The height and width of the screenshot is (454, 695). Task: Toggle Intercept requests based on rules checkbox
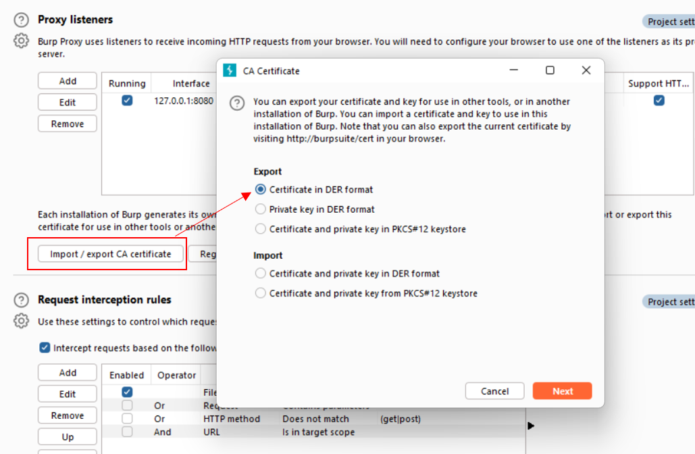point(45,347)
